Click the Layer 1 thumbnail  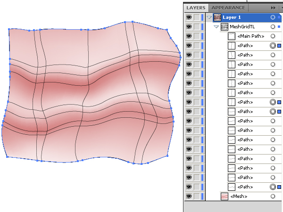(x=217, y=17)
